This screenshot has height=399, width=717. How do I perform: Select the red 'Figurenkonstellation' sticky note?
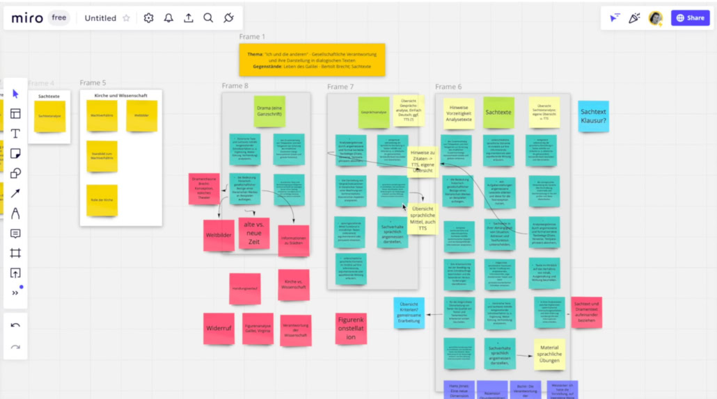pyautogui.click(x=351, y=329)
